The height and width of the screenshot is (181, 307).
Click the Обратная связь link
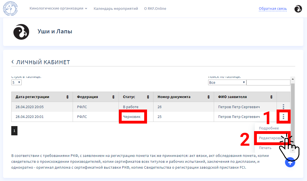pos(272,9)
